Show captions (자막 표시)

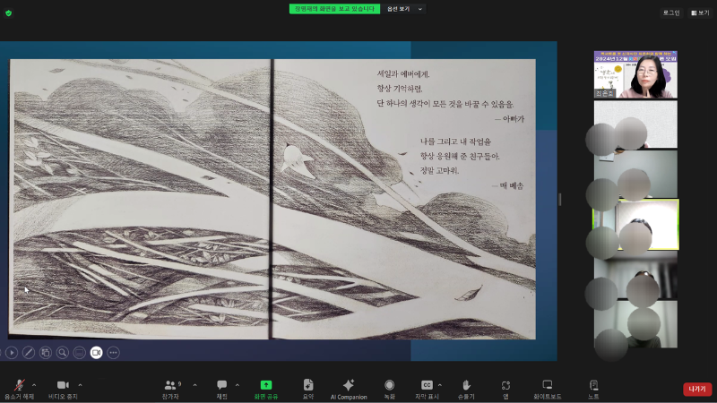pyautogui.click(x=427, y=390)
